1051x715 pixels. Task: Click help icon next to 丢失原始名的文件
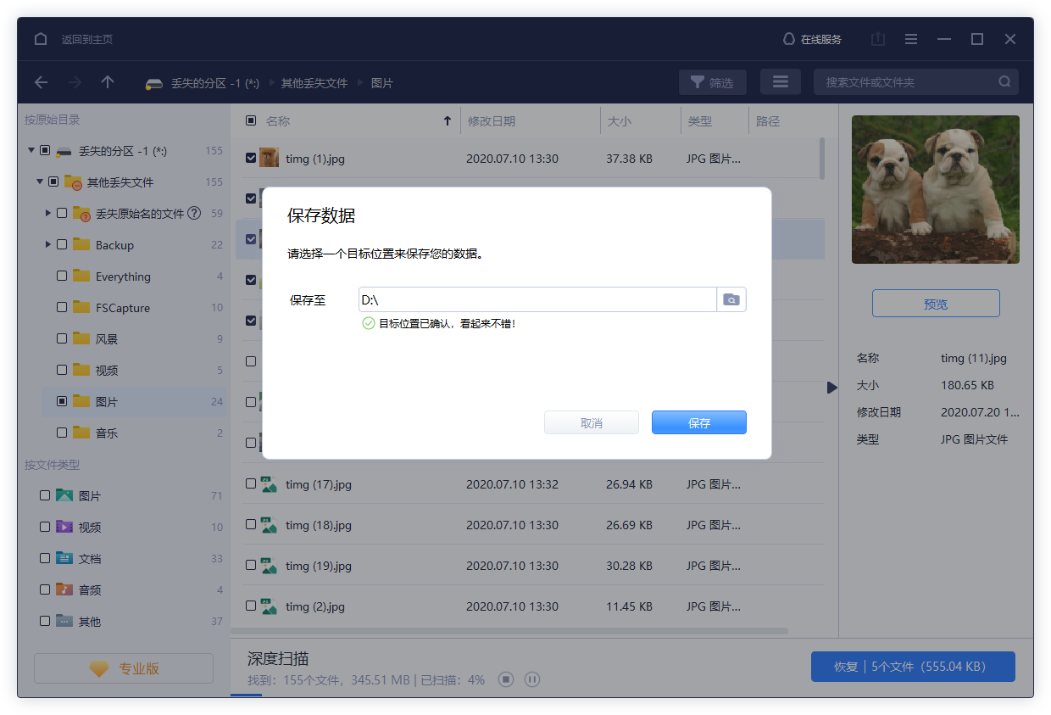click(194, 213)
